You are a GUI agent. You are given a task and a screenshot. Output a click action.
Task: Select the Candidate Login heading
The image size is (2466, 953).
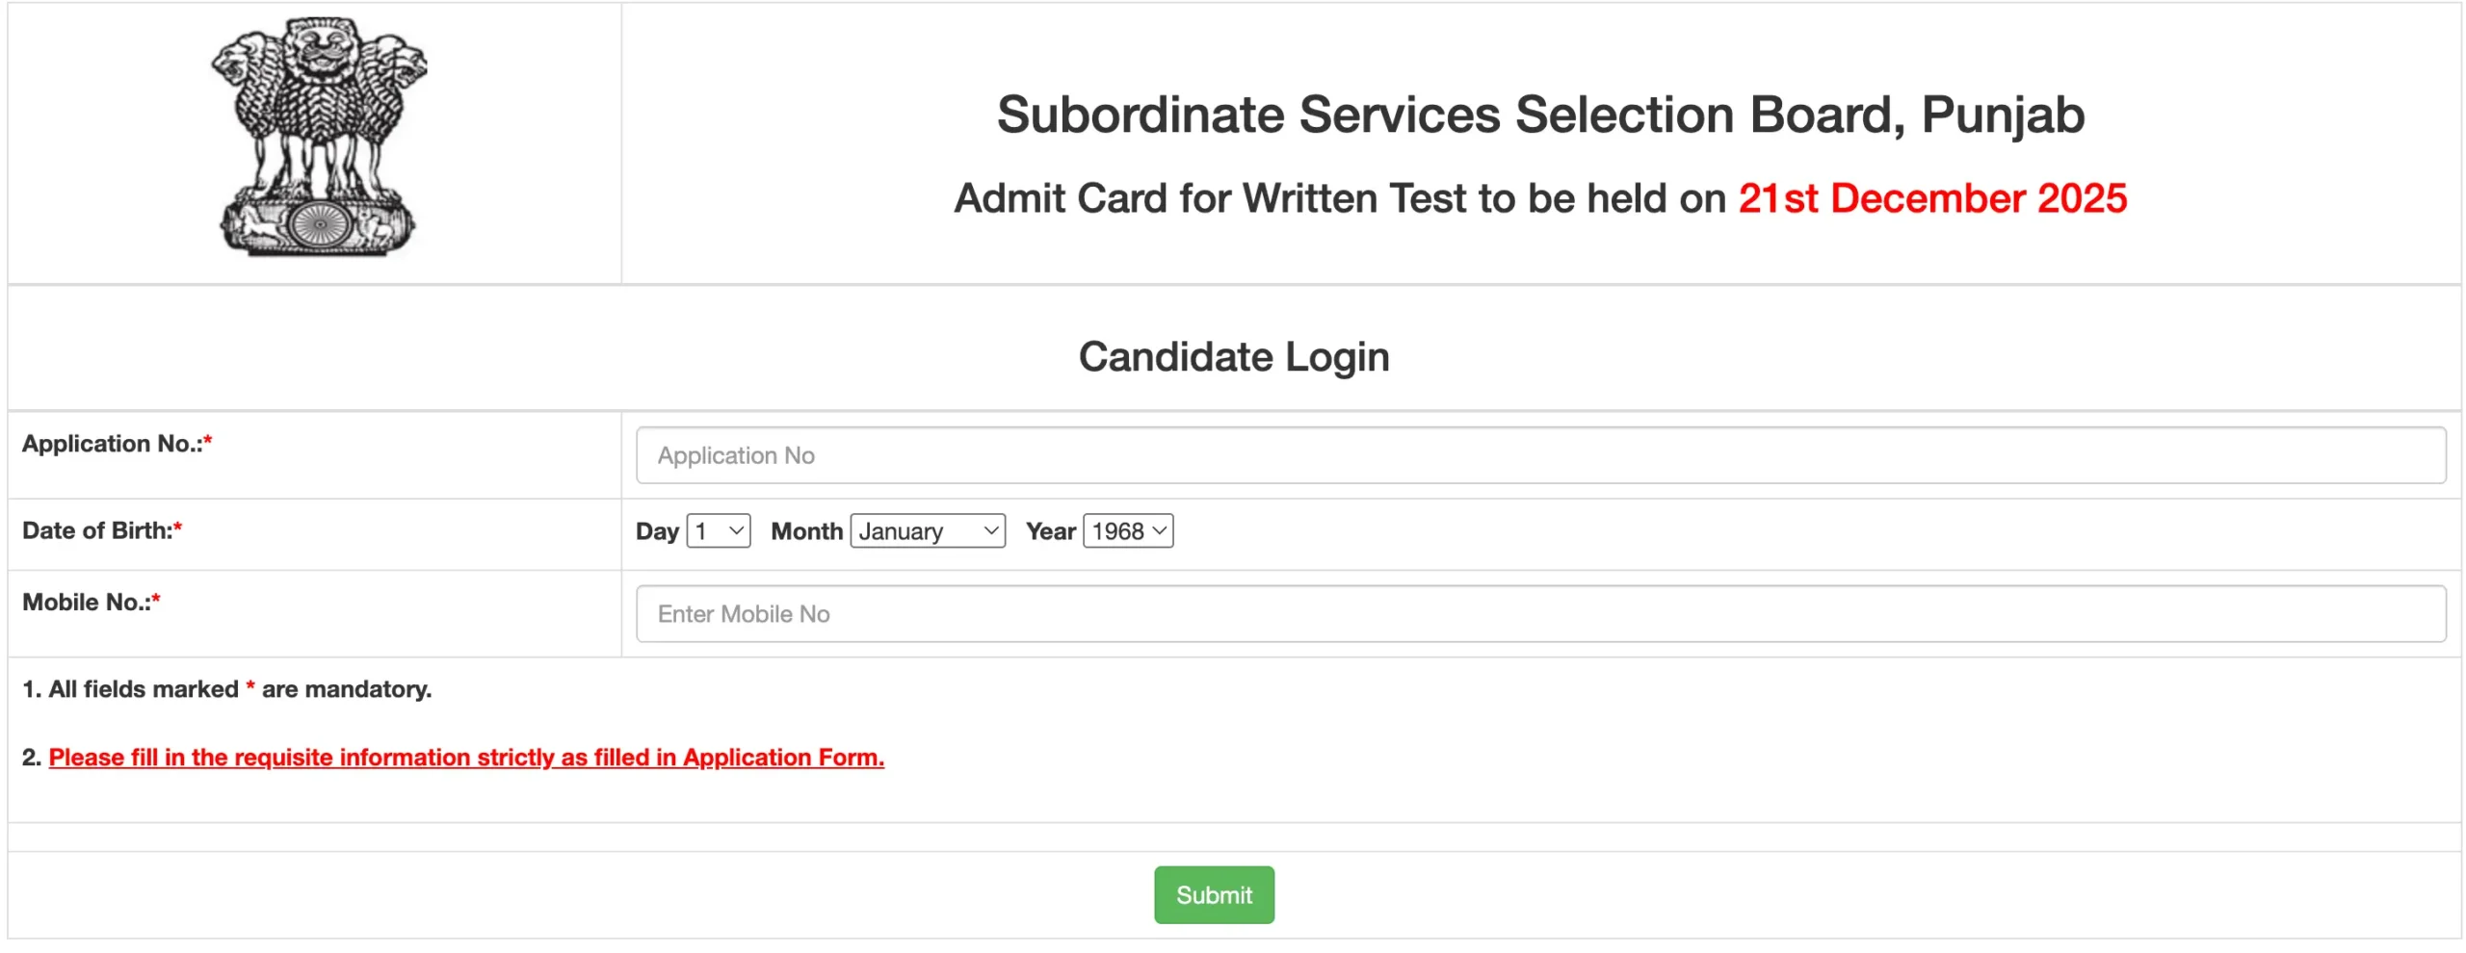(x=1234, y=355)
